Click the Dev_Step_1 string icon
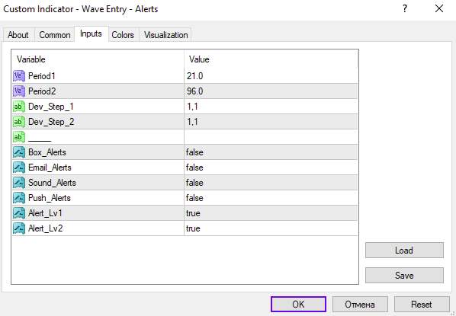This screenshot has height=316, width=456. point(19,107)
